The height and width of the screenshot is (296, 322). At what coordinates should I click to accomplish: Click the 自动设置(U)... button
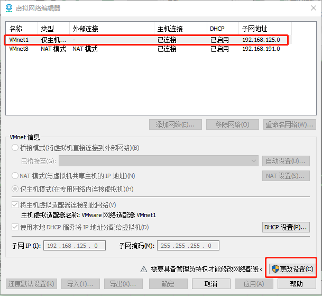click(x=286, y=161)
